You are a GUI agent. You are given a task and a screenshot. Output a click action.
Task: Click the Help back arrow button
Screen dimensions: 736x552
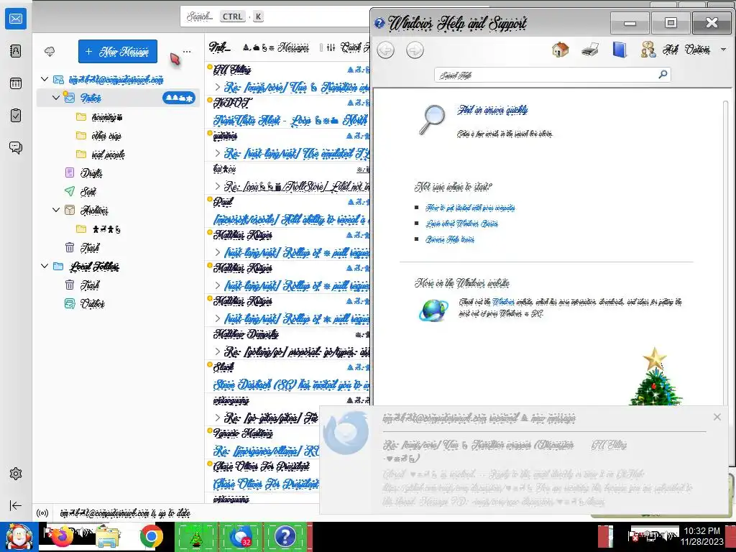386,50
